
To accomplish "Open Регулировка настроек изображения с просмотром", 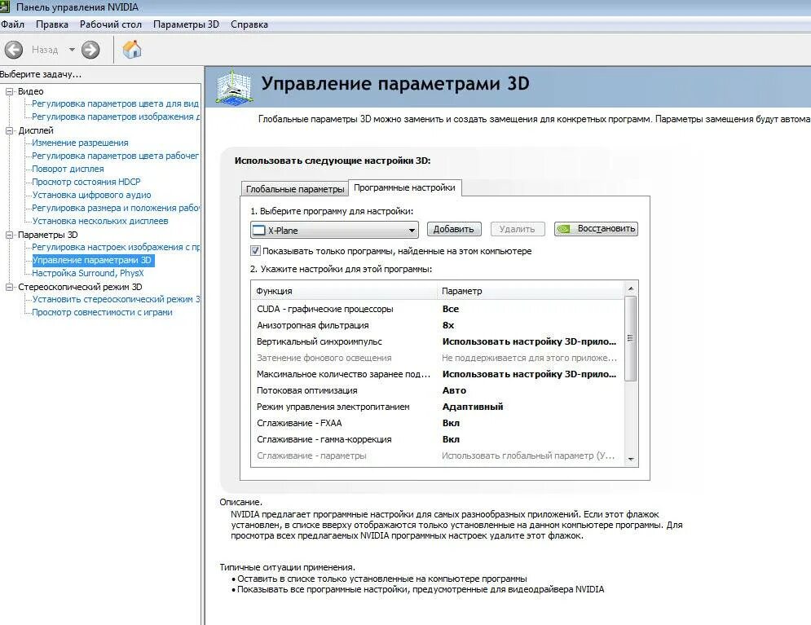I will click(x=116, y=247).
